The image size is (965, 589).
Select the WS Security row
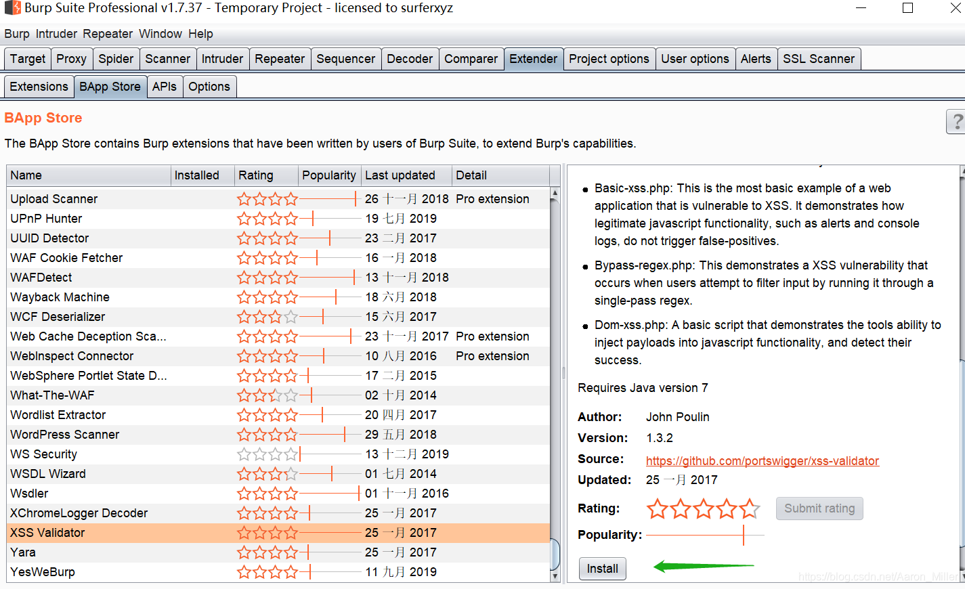point(278,454)
